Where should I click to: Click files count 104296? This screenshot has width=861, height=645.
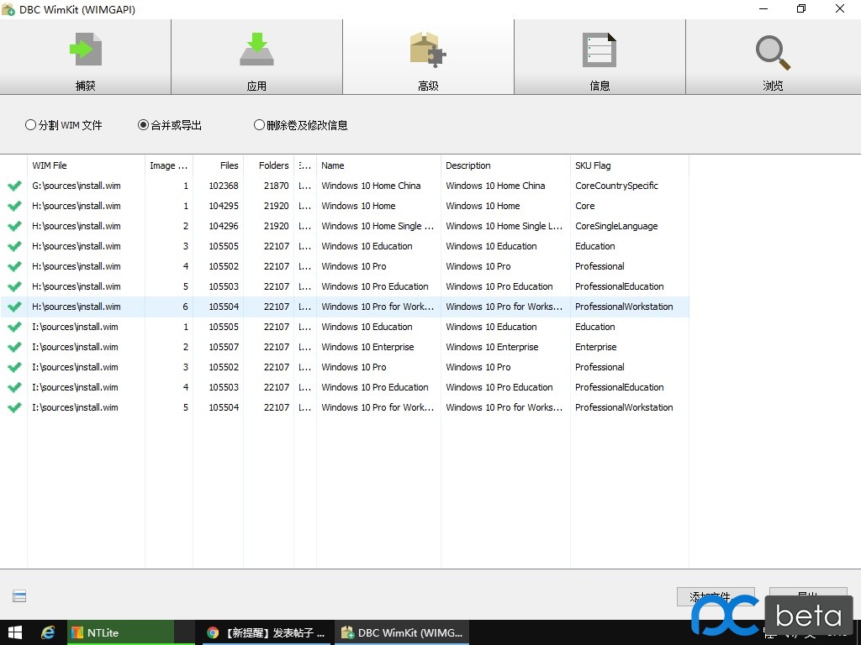coord(224,226)
